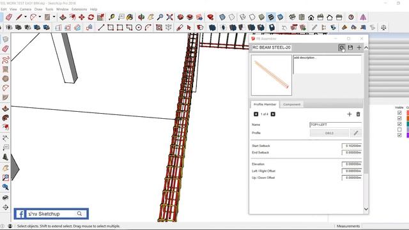409x230 pixels.
Task: Open the Edit menu
Action: point(3,9)
